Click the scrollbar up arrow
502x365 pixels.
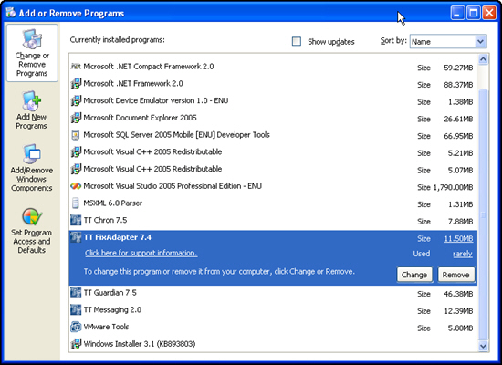point(483,59)
